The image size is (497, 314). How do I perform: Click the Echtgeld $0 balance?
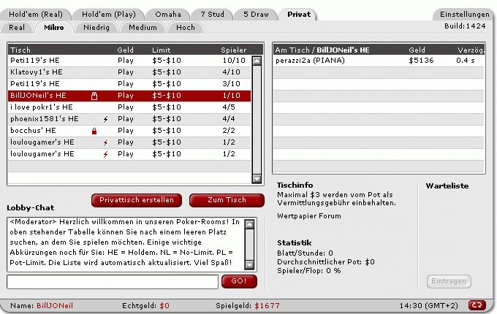point(145,306)
